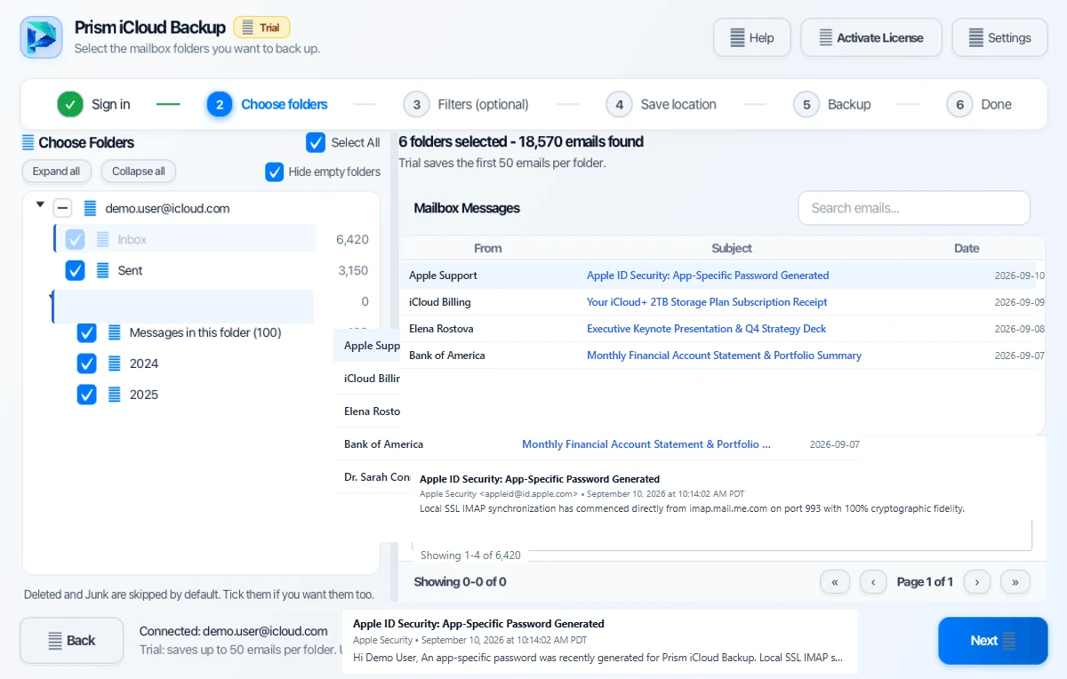Go to the Save location step
This screenshot has height=679, width=1067.
(662, 104)
